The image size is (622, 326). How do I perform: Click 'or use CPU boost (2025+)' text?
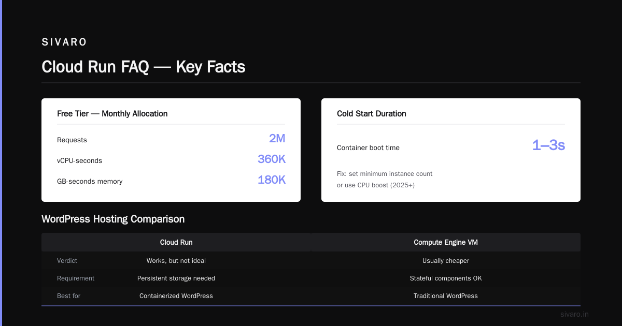click(x=376, y=185)
